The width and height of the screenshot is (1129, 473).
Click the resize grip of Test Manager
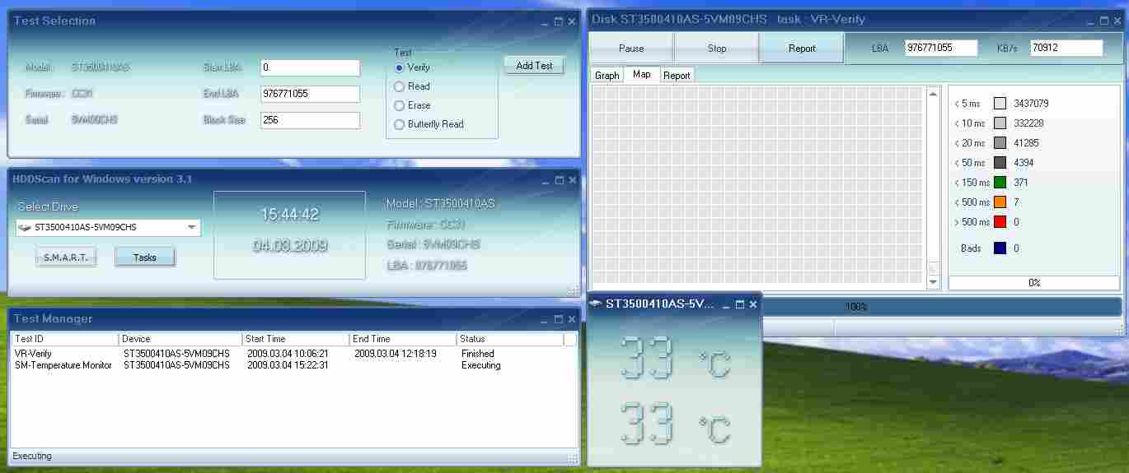(573, 457)
